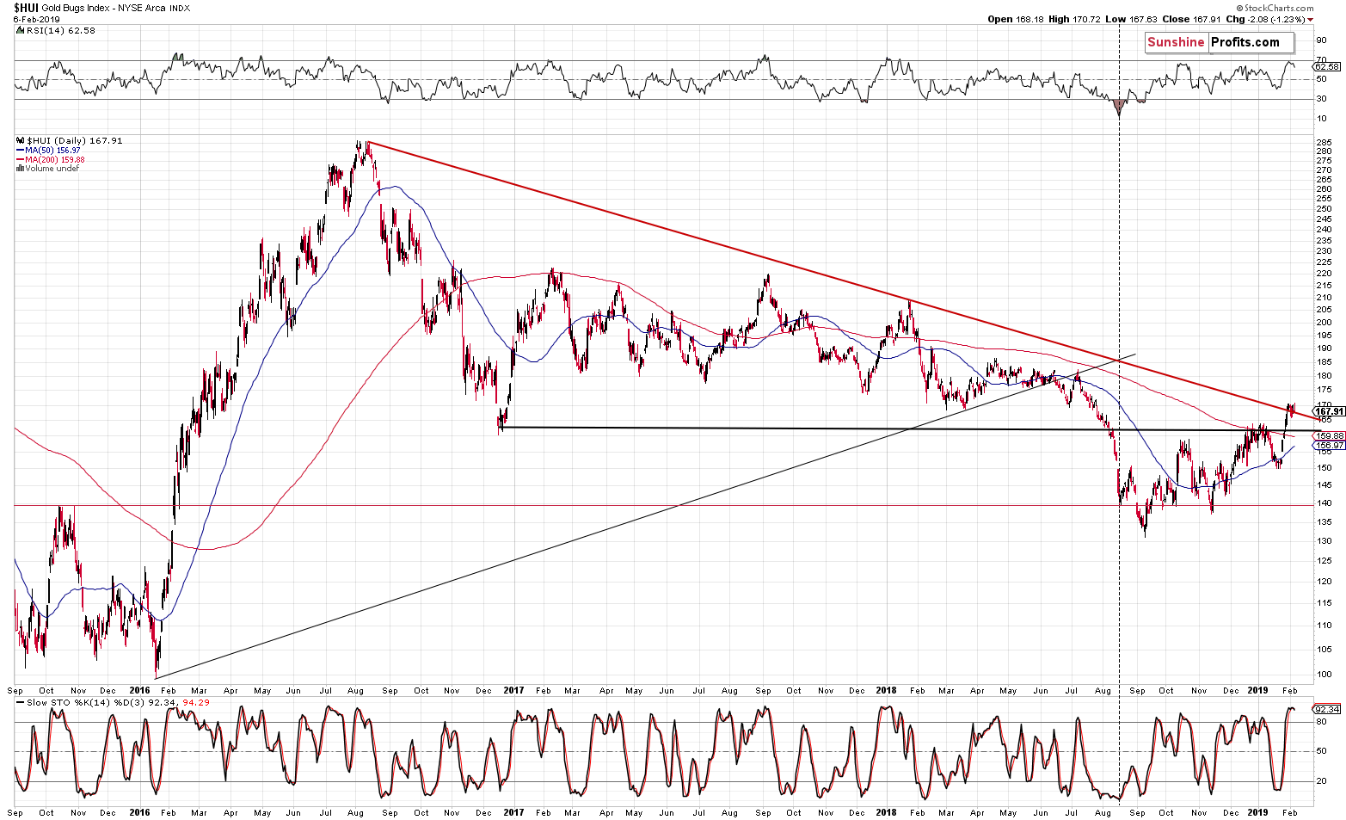Image resolution: width=1346 pixels, height=820 pixels.
Task: Click the Close 167.91 value in the header
Action: [x=1190, y=19]
